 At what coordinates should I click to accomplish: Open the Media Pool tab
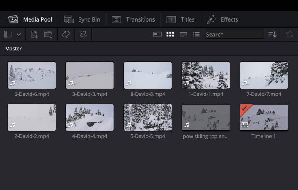click(30, 19)
